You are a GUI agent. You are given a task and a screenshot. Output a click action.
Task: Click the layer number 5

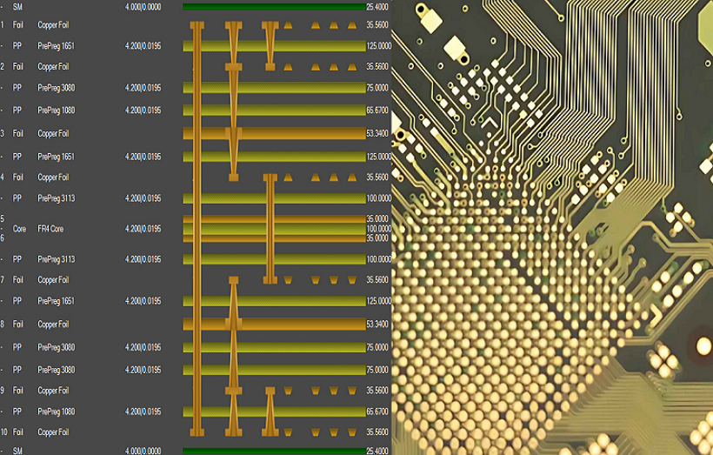click(3, 219)
